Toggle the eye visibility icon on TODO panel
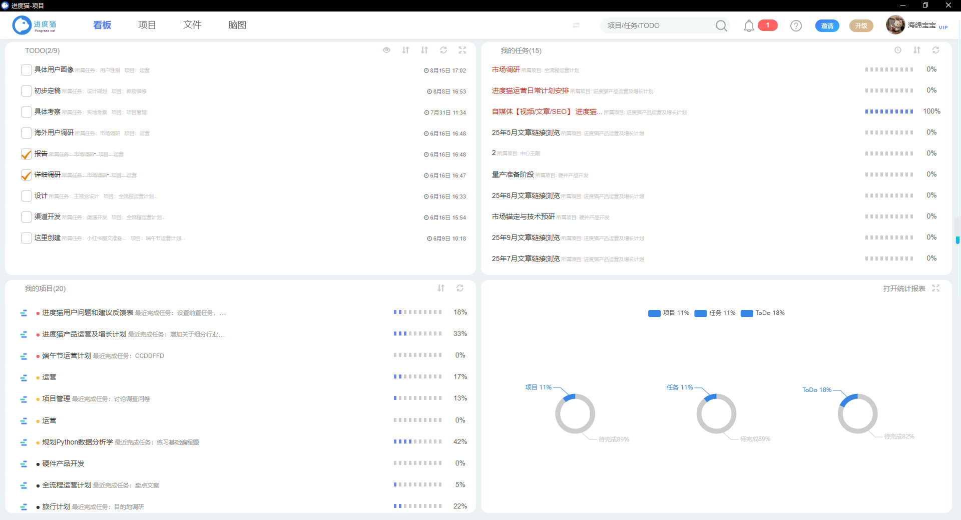The height and width of the screenshot is (520, 961). click(386, 50)
